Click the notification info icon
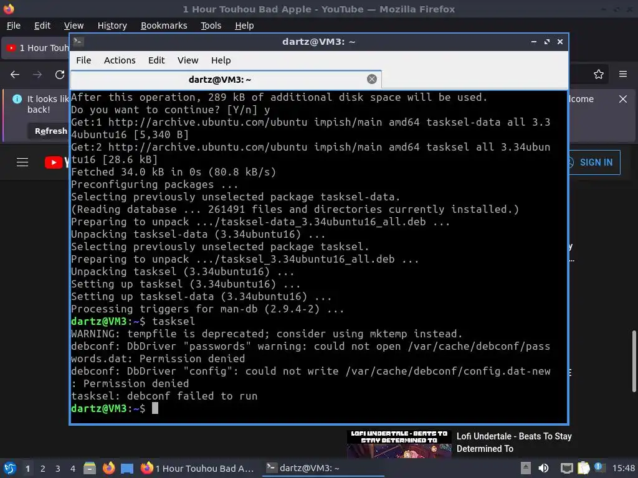 17,99
